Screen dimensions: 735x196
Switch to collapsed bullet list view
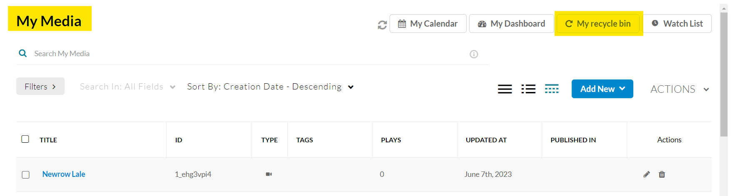[x=528, y=89]
